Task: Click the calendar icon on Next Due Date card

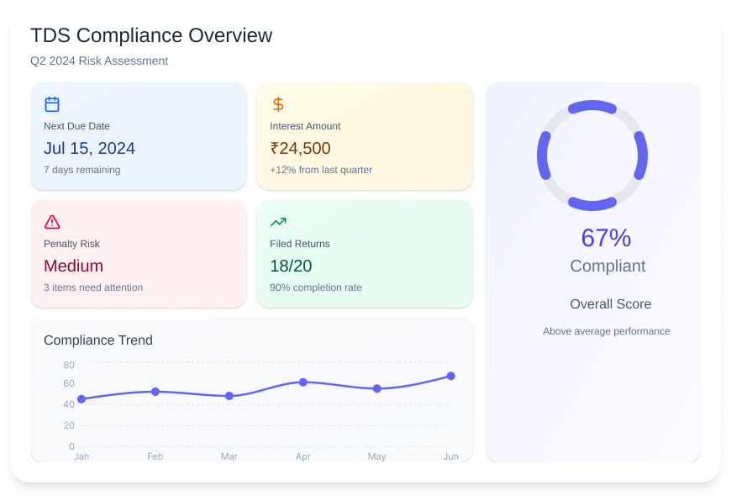Action: point(52,104)
